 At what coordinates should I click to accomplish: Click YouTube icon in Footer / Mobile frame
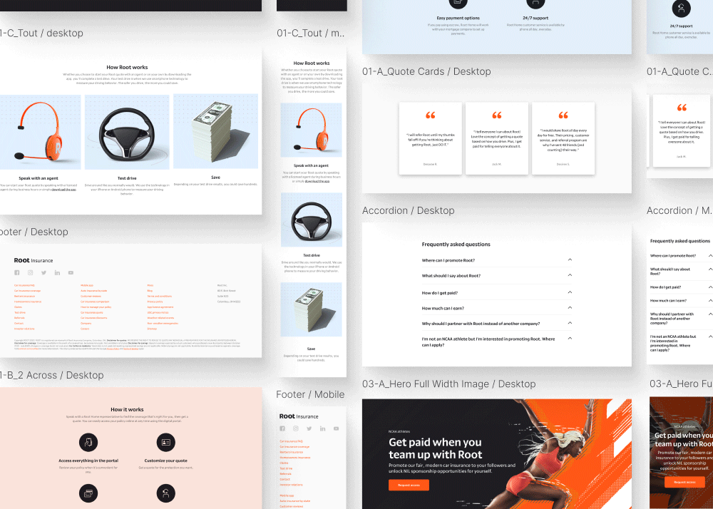click(x=336, y=428)
